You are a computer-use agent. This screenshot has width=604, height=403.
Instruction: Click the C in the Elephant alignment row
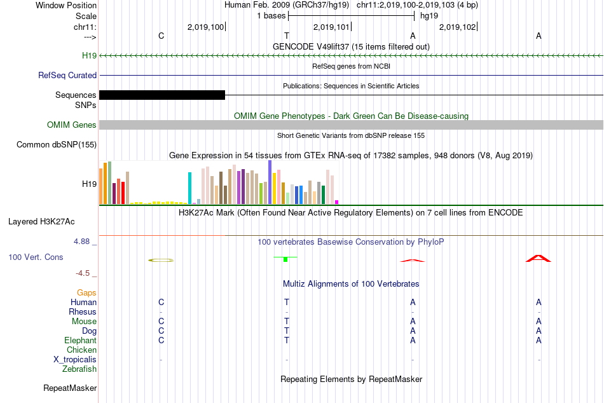(x=161, y=341)
